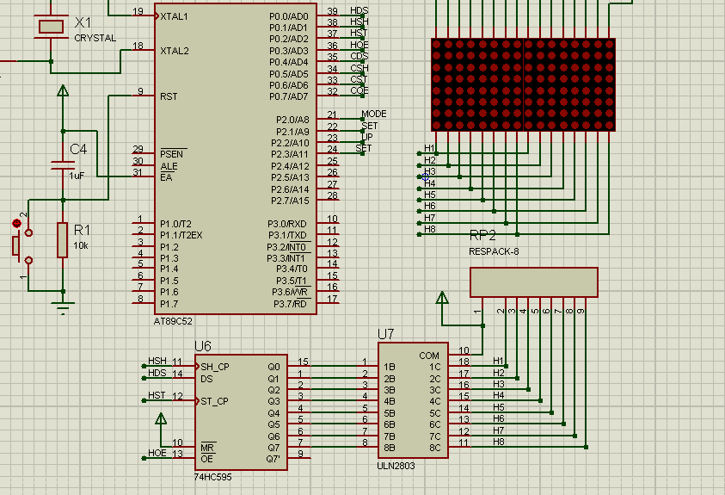Select the U6 74HC595 shift register body
The height and width of the screenshot is (495, 725).
click(x=241, y=412)
